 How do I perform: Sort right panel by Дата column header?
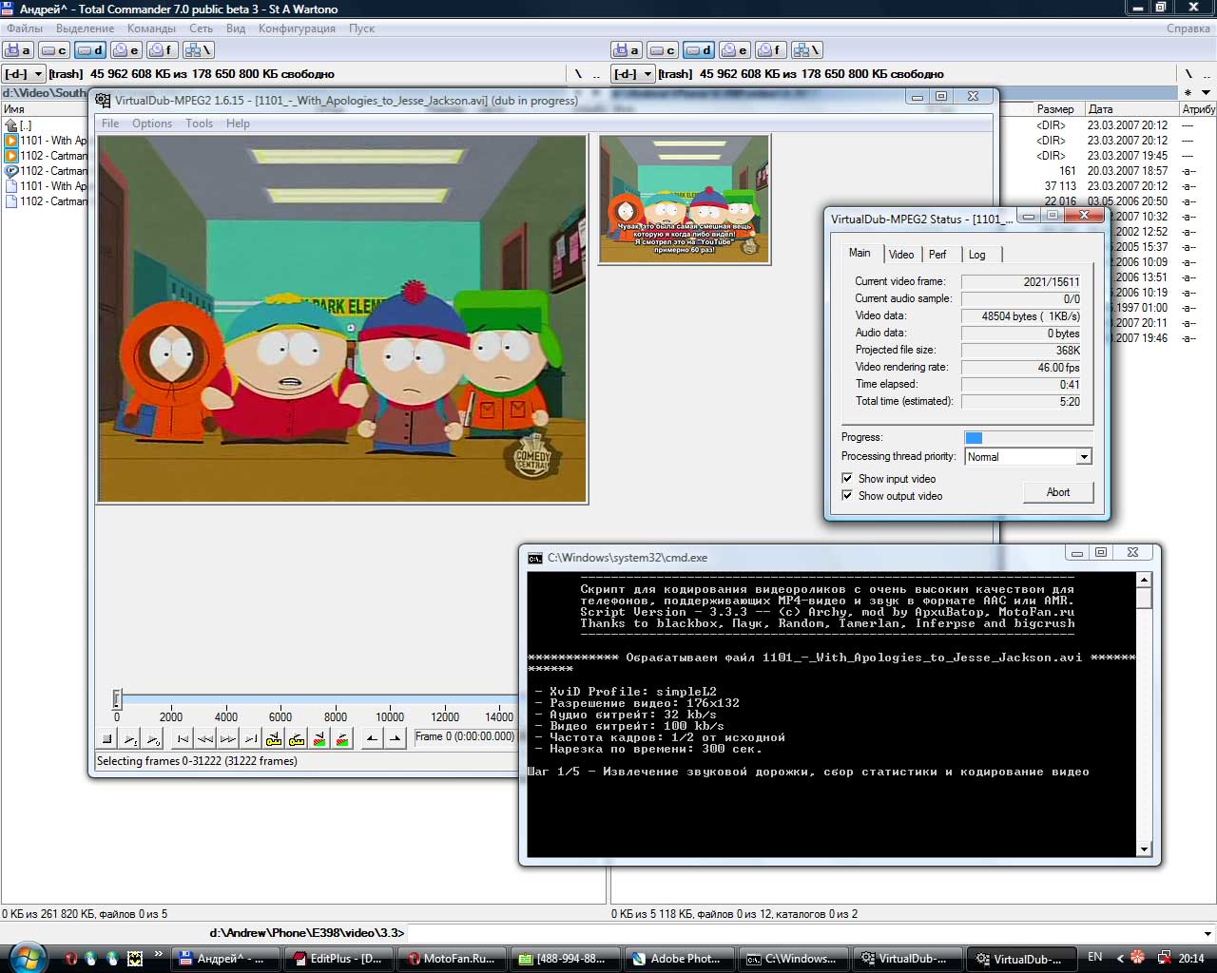[1131, 109]
